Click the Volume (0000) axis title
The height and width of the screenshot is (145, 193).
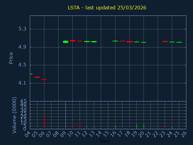(x=14, y=115)
